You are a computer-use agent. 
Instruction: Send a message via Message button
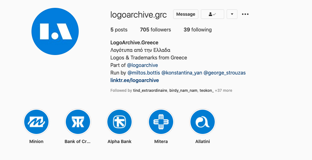pos(186,14)
